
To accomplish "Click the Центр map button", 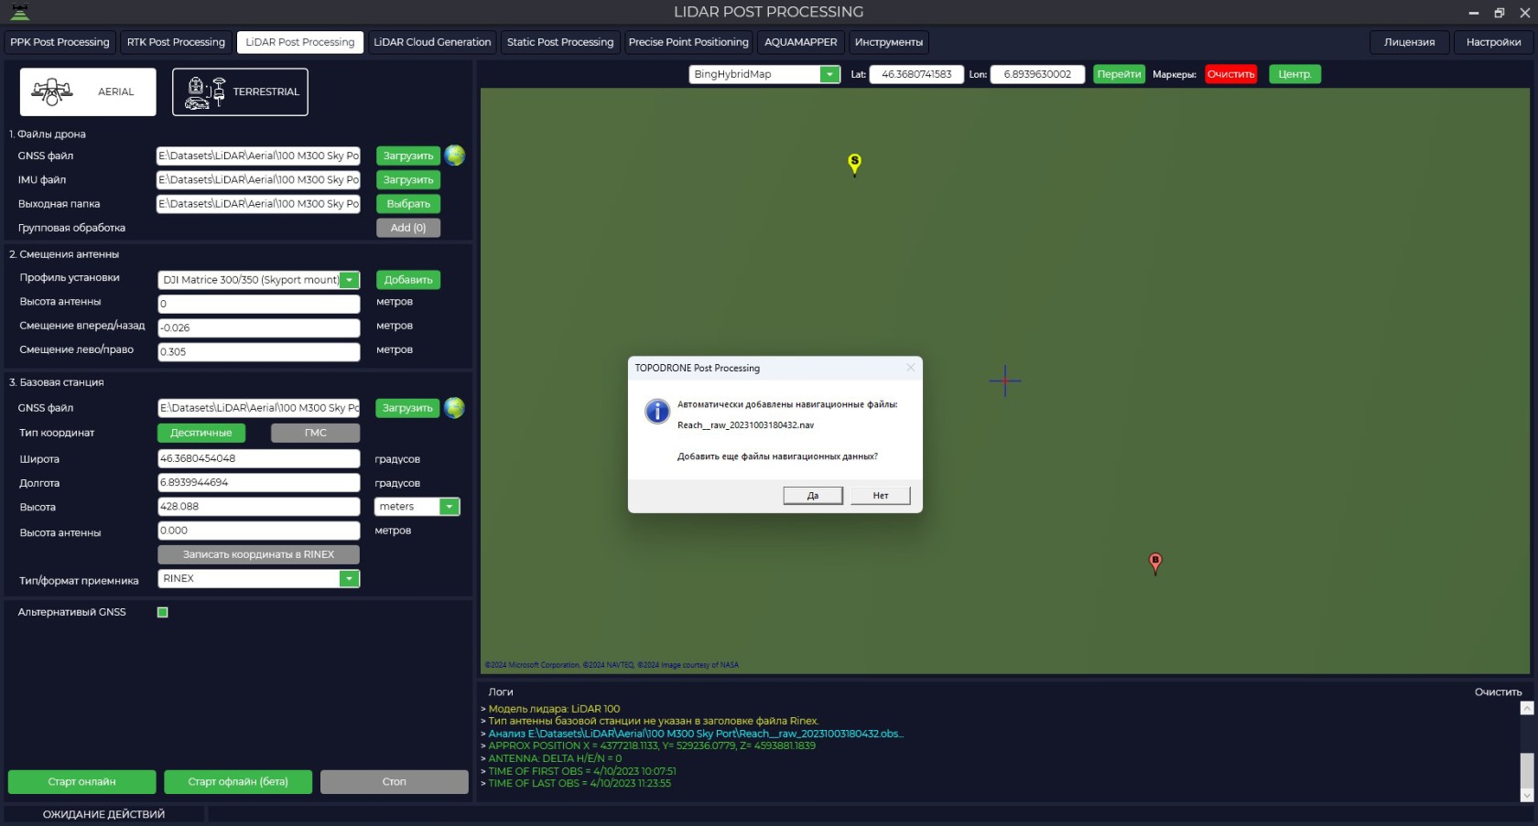I will pyautogui.click(x=1294, y=74).
